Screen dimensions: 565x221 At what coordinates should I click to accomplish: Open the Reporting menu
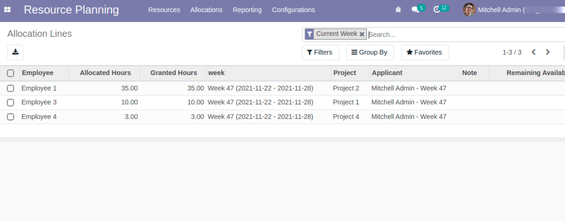[247, 10]
